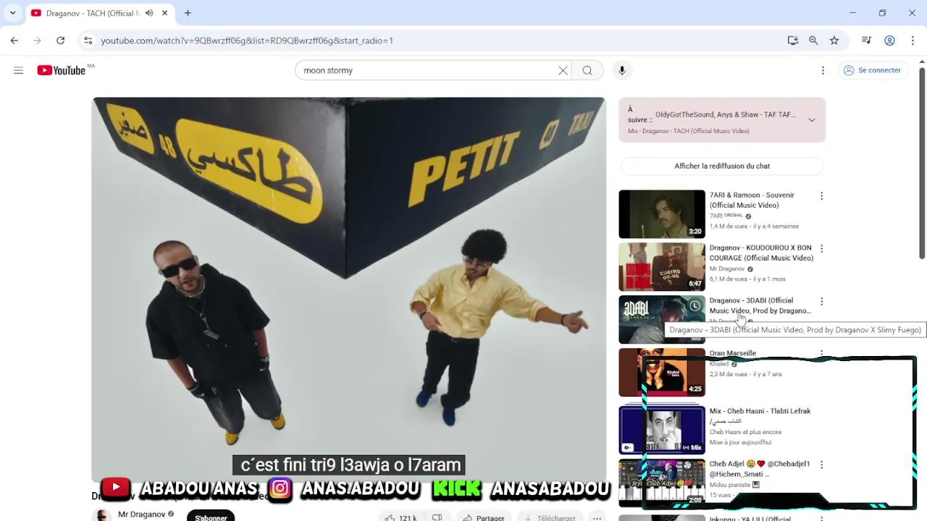Image resolution: width=927 pixels, height=521 pixels.
Task: Open Mr Draganov channel name
Action: coord(141,514)
